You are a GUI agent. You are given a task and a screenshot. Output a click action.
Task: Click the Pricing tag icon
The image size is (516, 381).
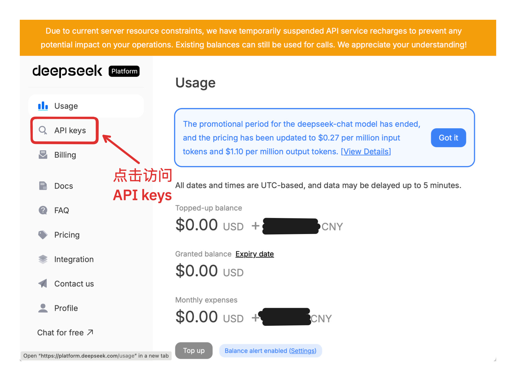[43, 235]
